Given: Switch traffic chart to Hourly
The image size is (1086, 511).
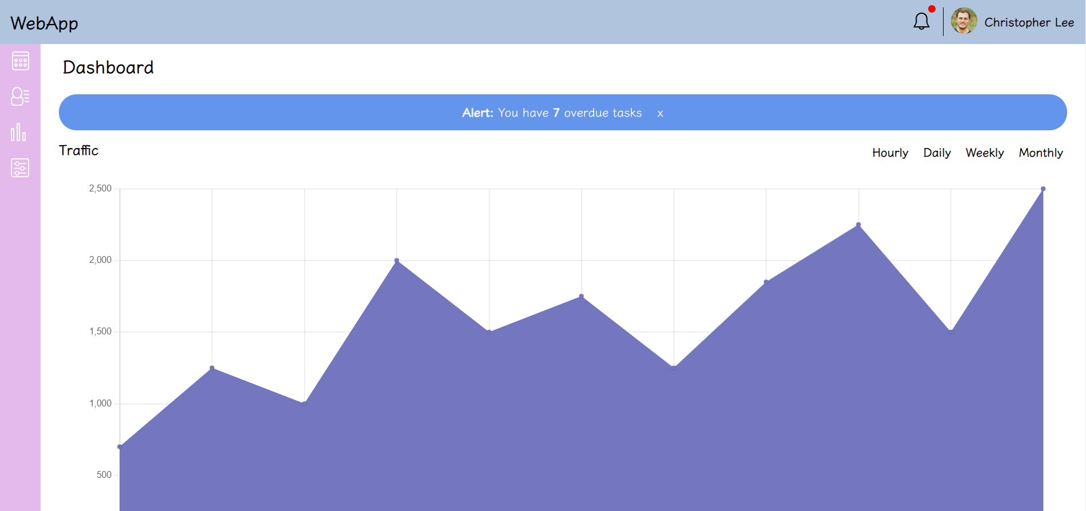Looking at the screenshot, I should coord(890,153).
